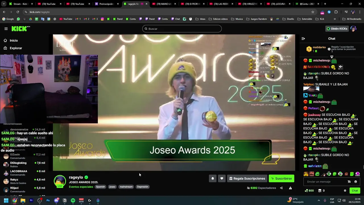
Task: Click the Obtén KICKs button
Action: [x=337, y=29]
